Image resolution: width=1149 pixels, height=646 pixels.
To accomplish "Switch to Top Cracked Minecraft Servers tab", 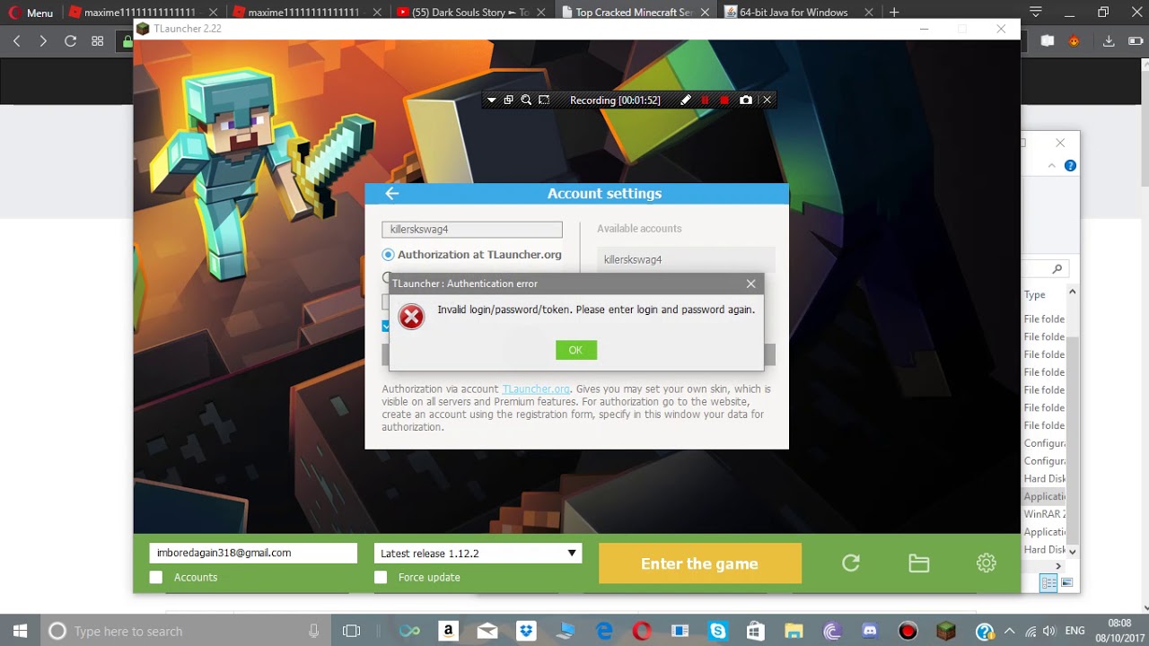I will (634, 13).
